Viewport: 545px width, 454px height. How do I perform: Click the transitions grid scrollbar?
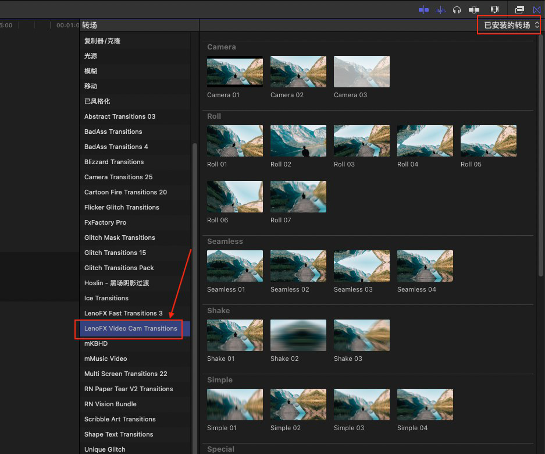pyautogui.click(x=541, y=155)
